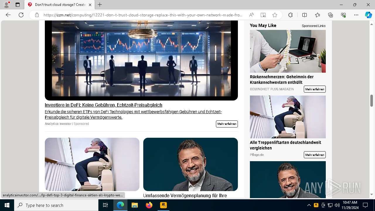Launch Firefox from taskbar

point(149,205)
